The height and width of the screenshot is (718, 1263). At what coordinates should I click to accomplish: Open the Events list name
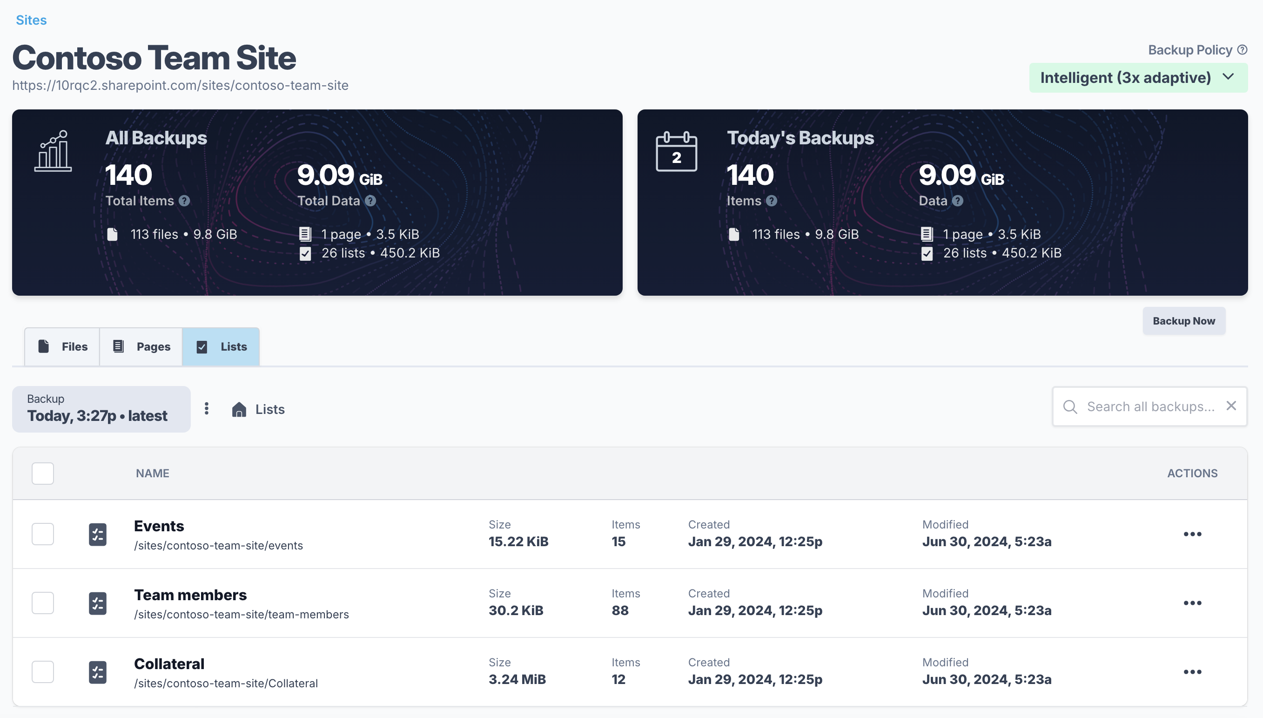159,526
